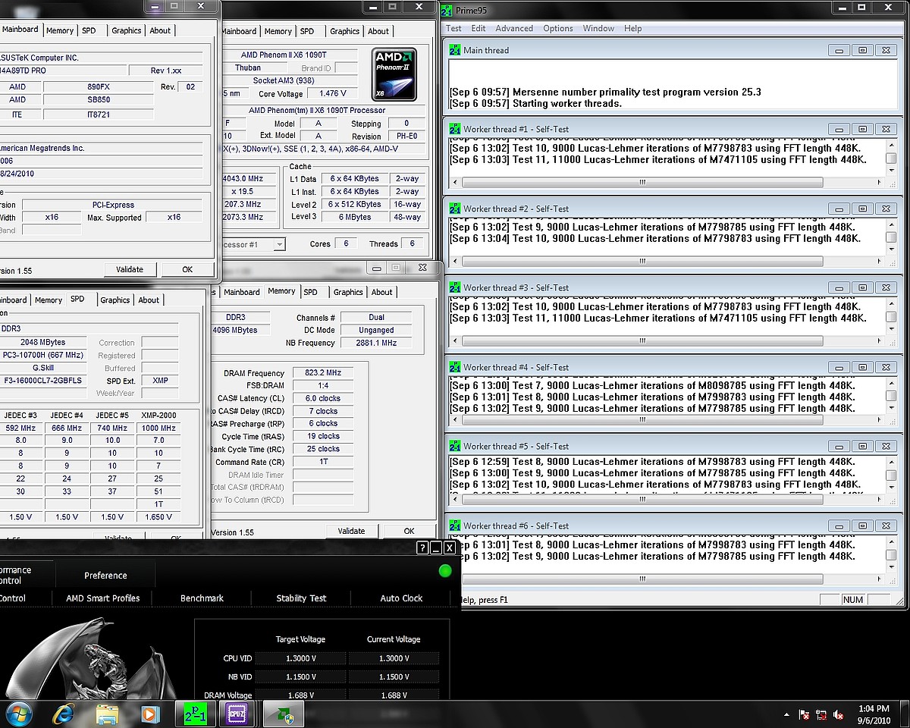Viewport: 910px width, 728px height.
Task: Open the Auto Clock section in OverDrive
Action: [401, 598]
